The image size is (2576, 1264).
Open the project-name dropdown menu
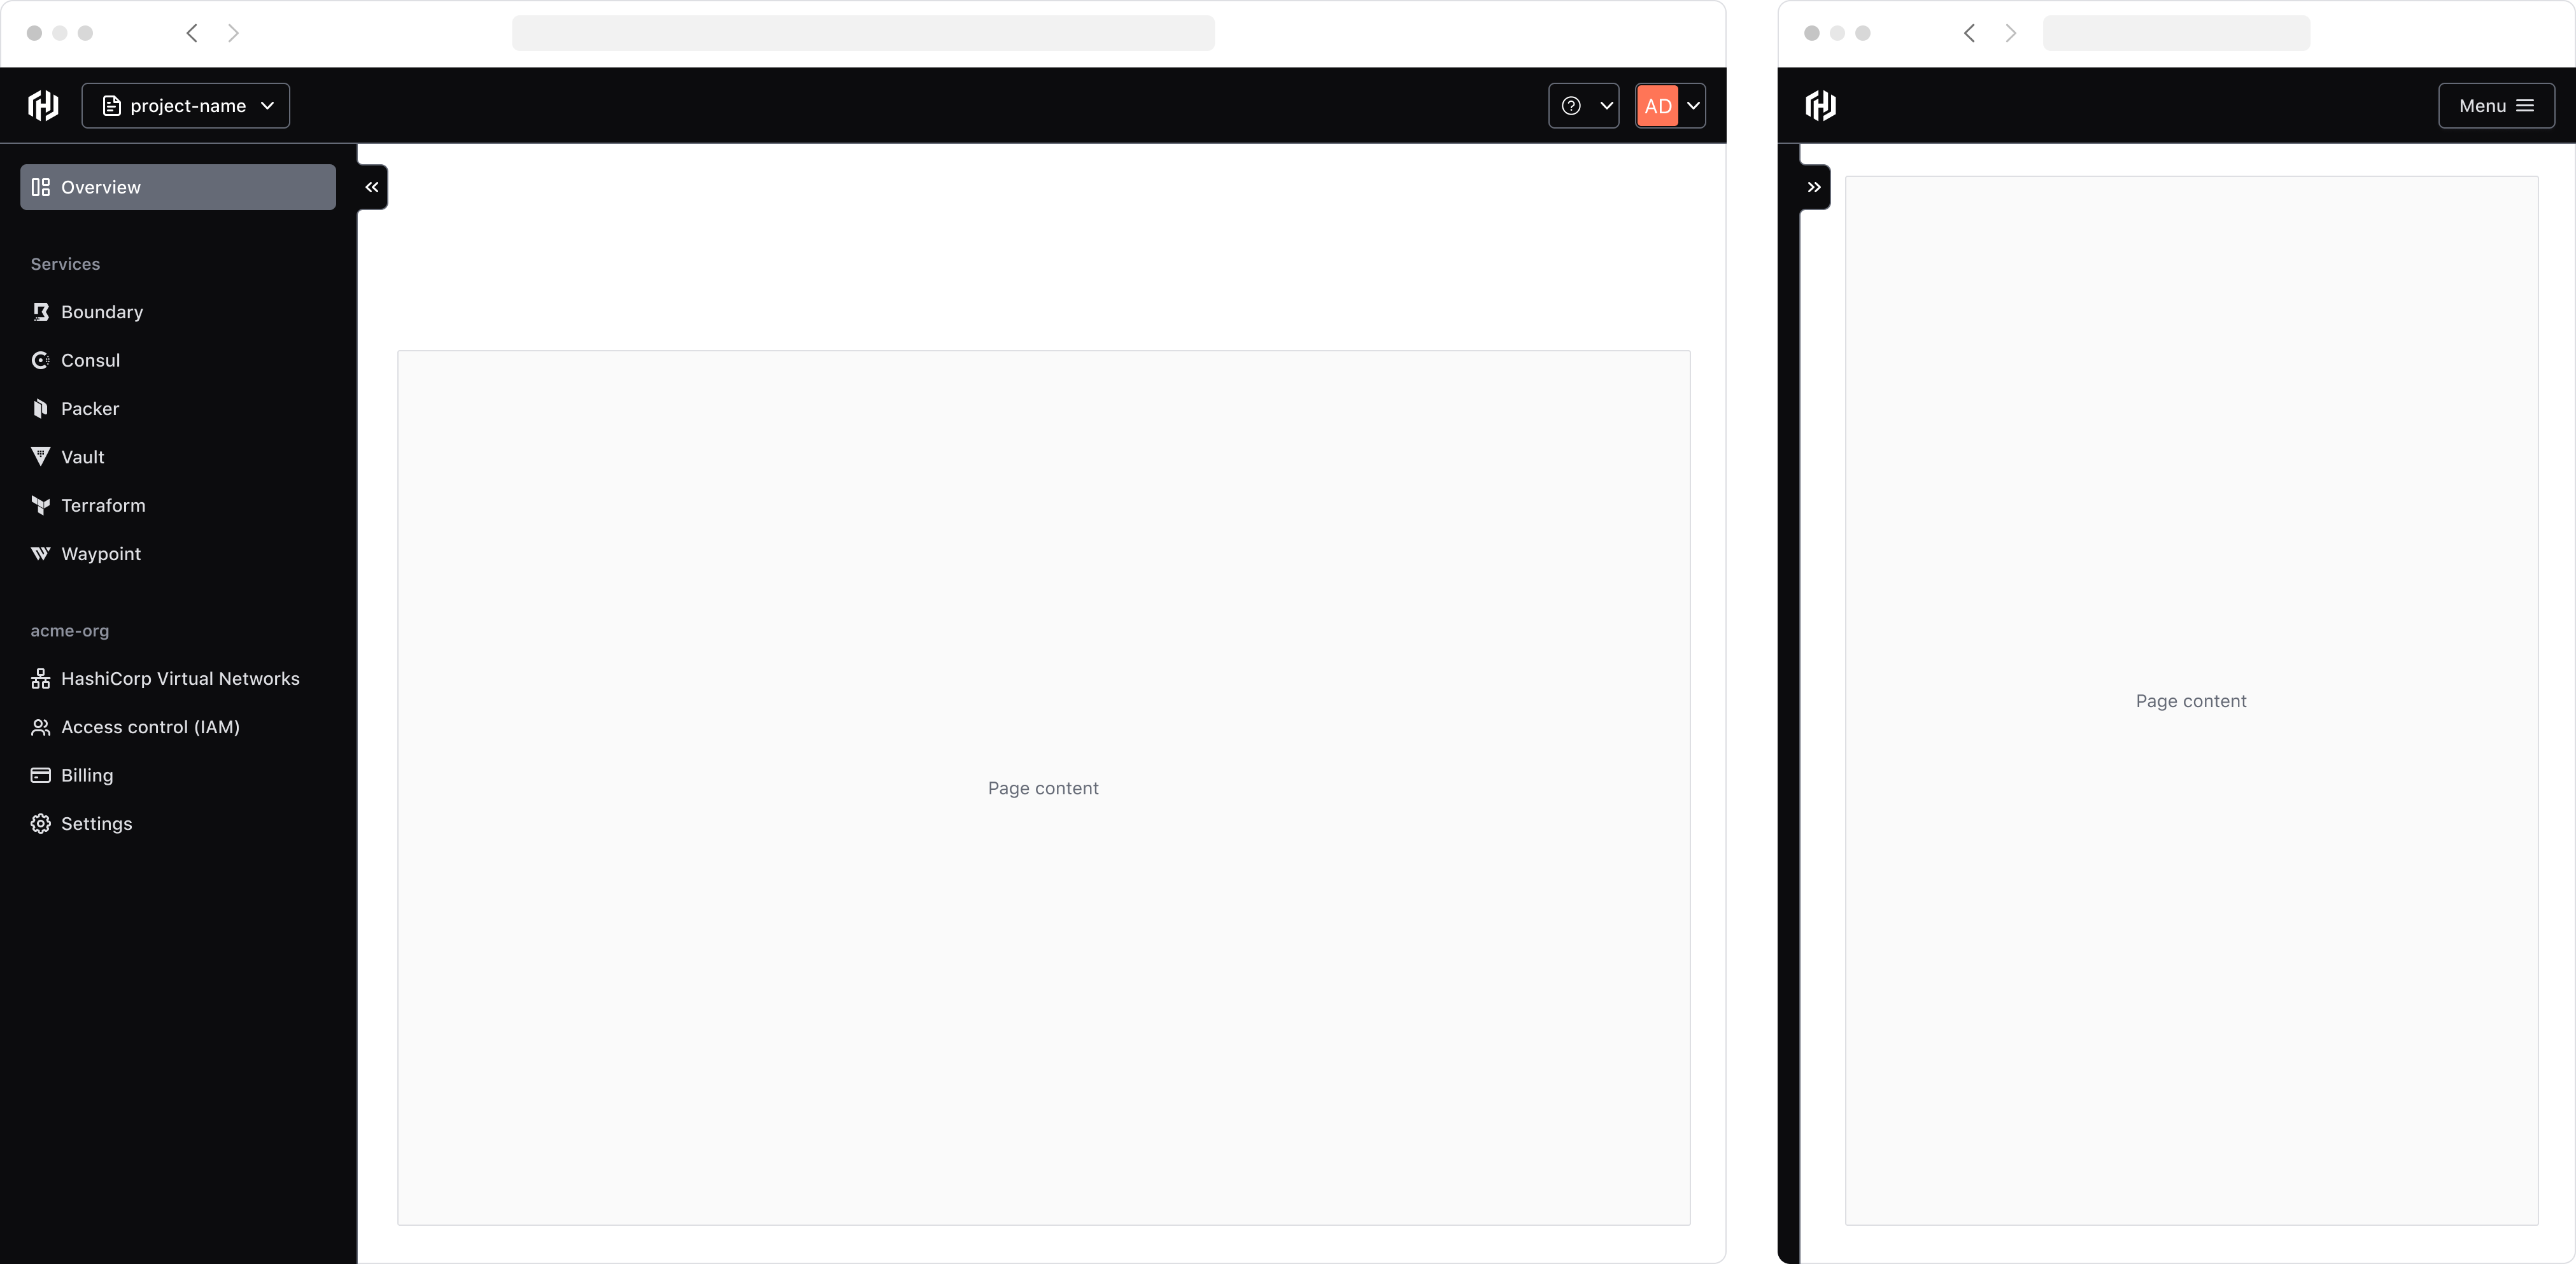[186, 105]
